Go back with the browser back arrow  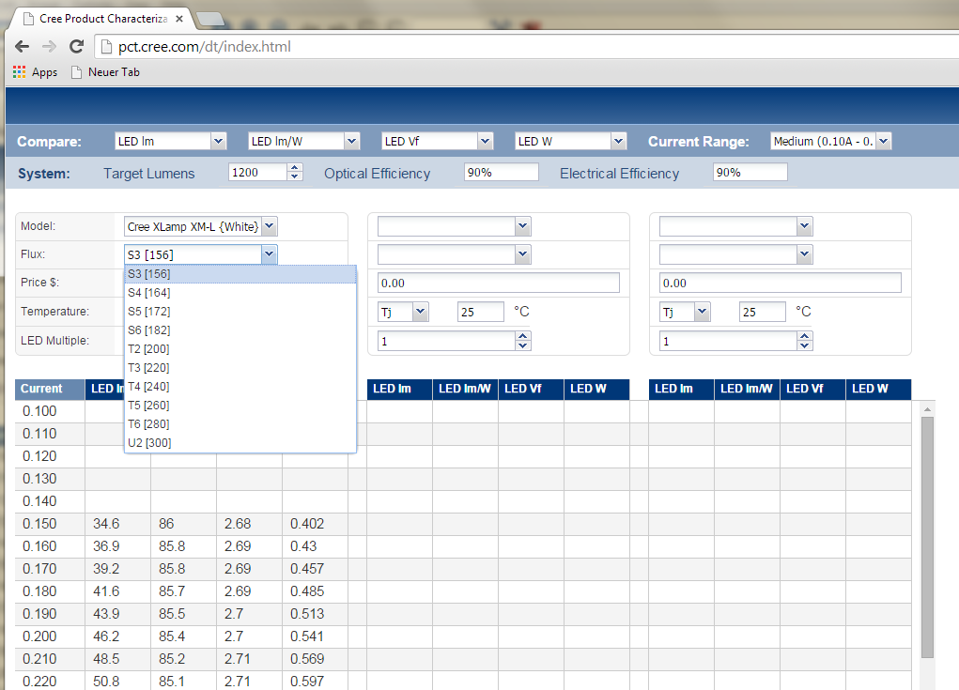(x=22, y=46)
